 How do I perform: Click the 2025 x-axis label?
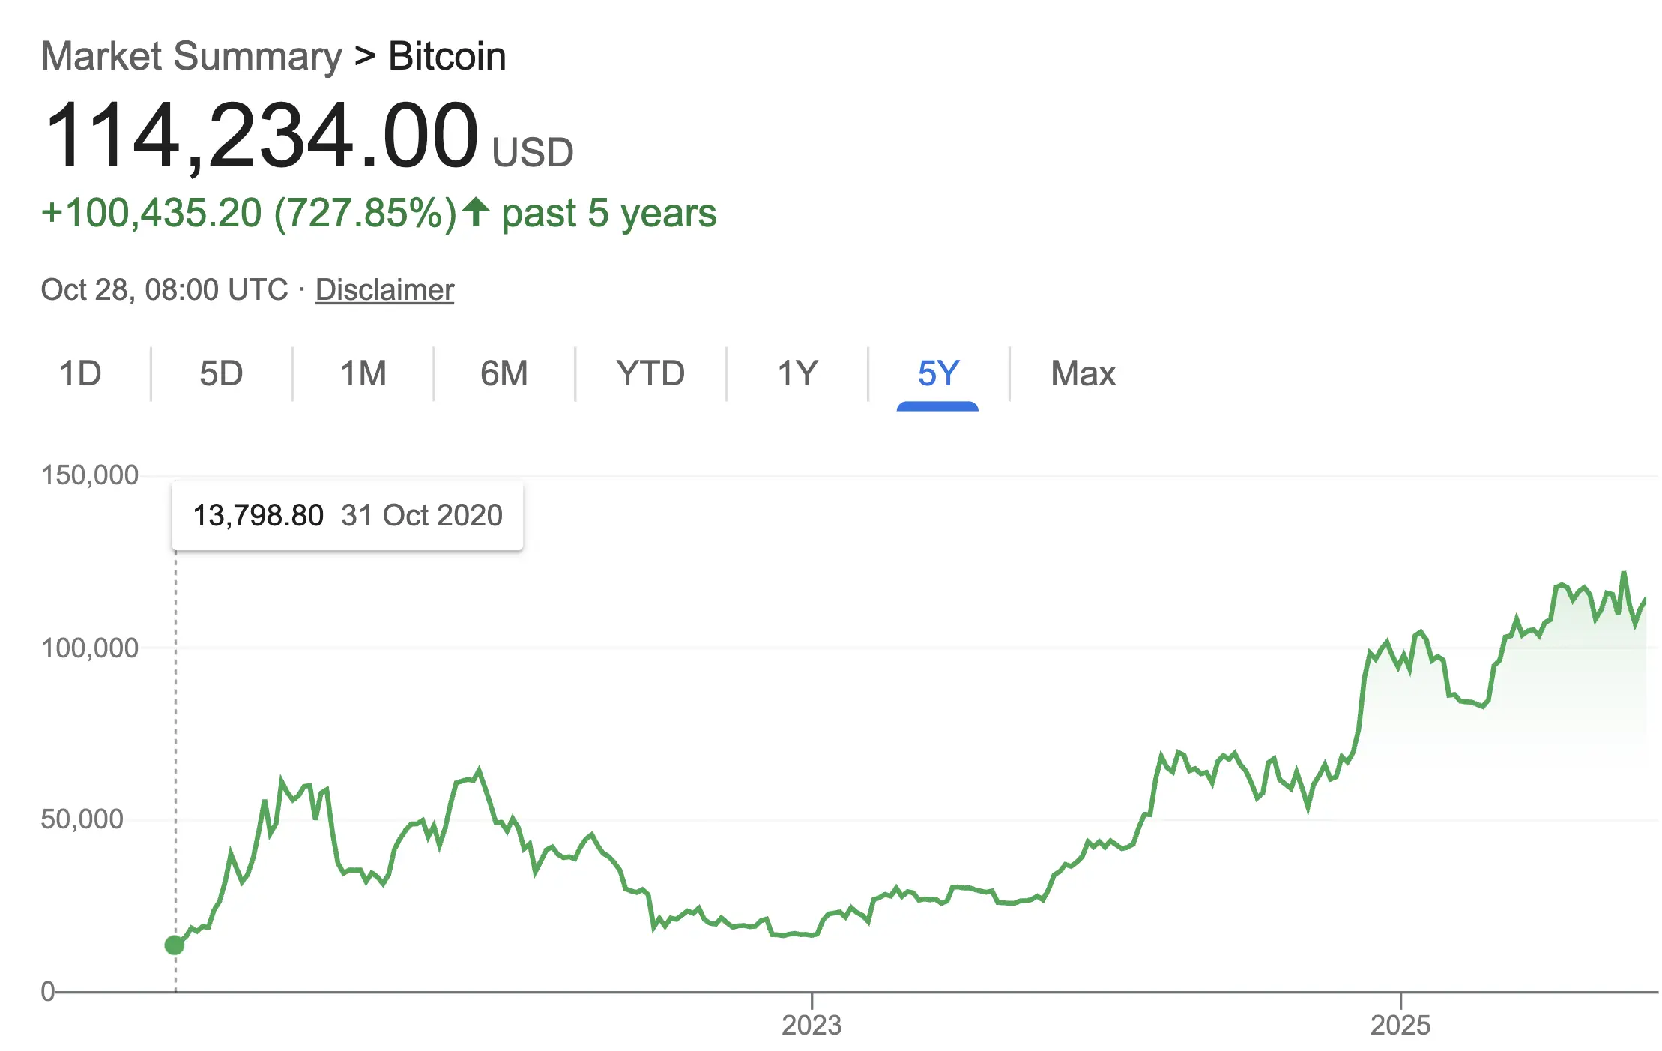pyautogui.click(x=1400, y=1025)
